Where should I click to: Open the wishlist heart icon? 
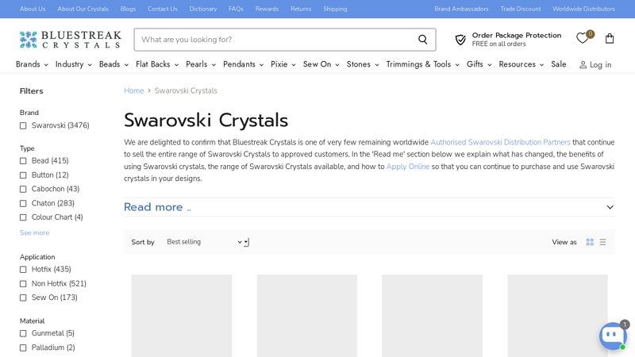coord(583,38)
